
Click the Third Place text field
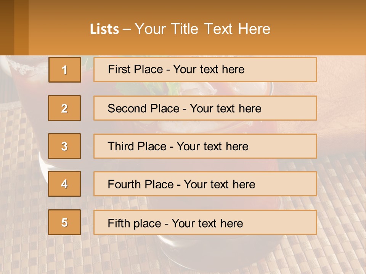click(205, 146)
